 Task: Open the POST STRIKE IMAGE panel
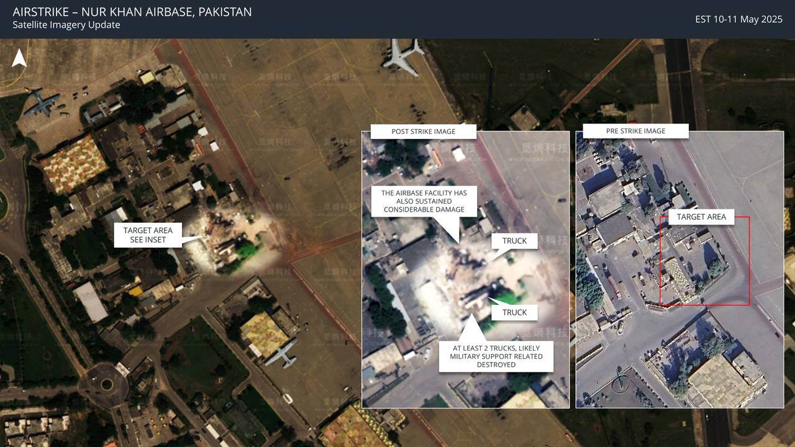pyautogui.click(x=423, y=132)
